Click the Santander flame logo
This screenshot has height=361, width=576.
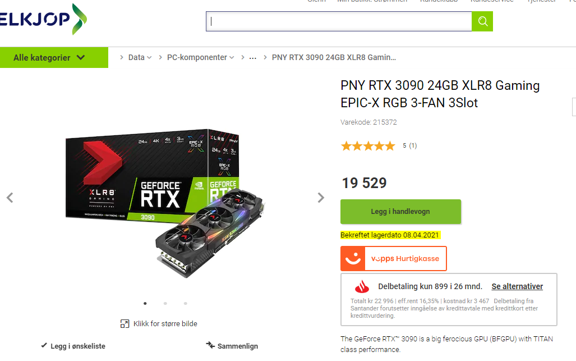point(362,286)
